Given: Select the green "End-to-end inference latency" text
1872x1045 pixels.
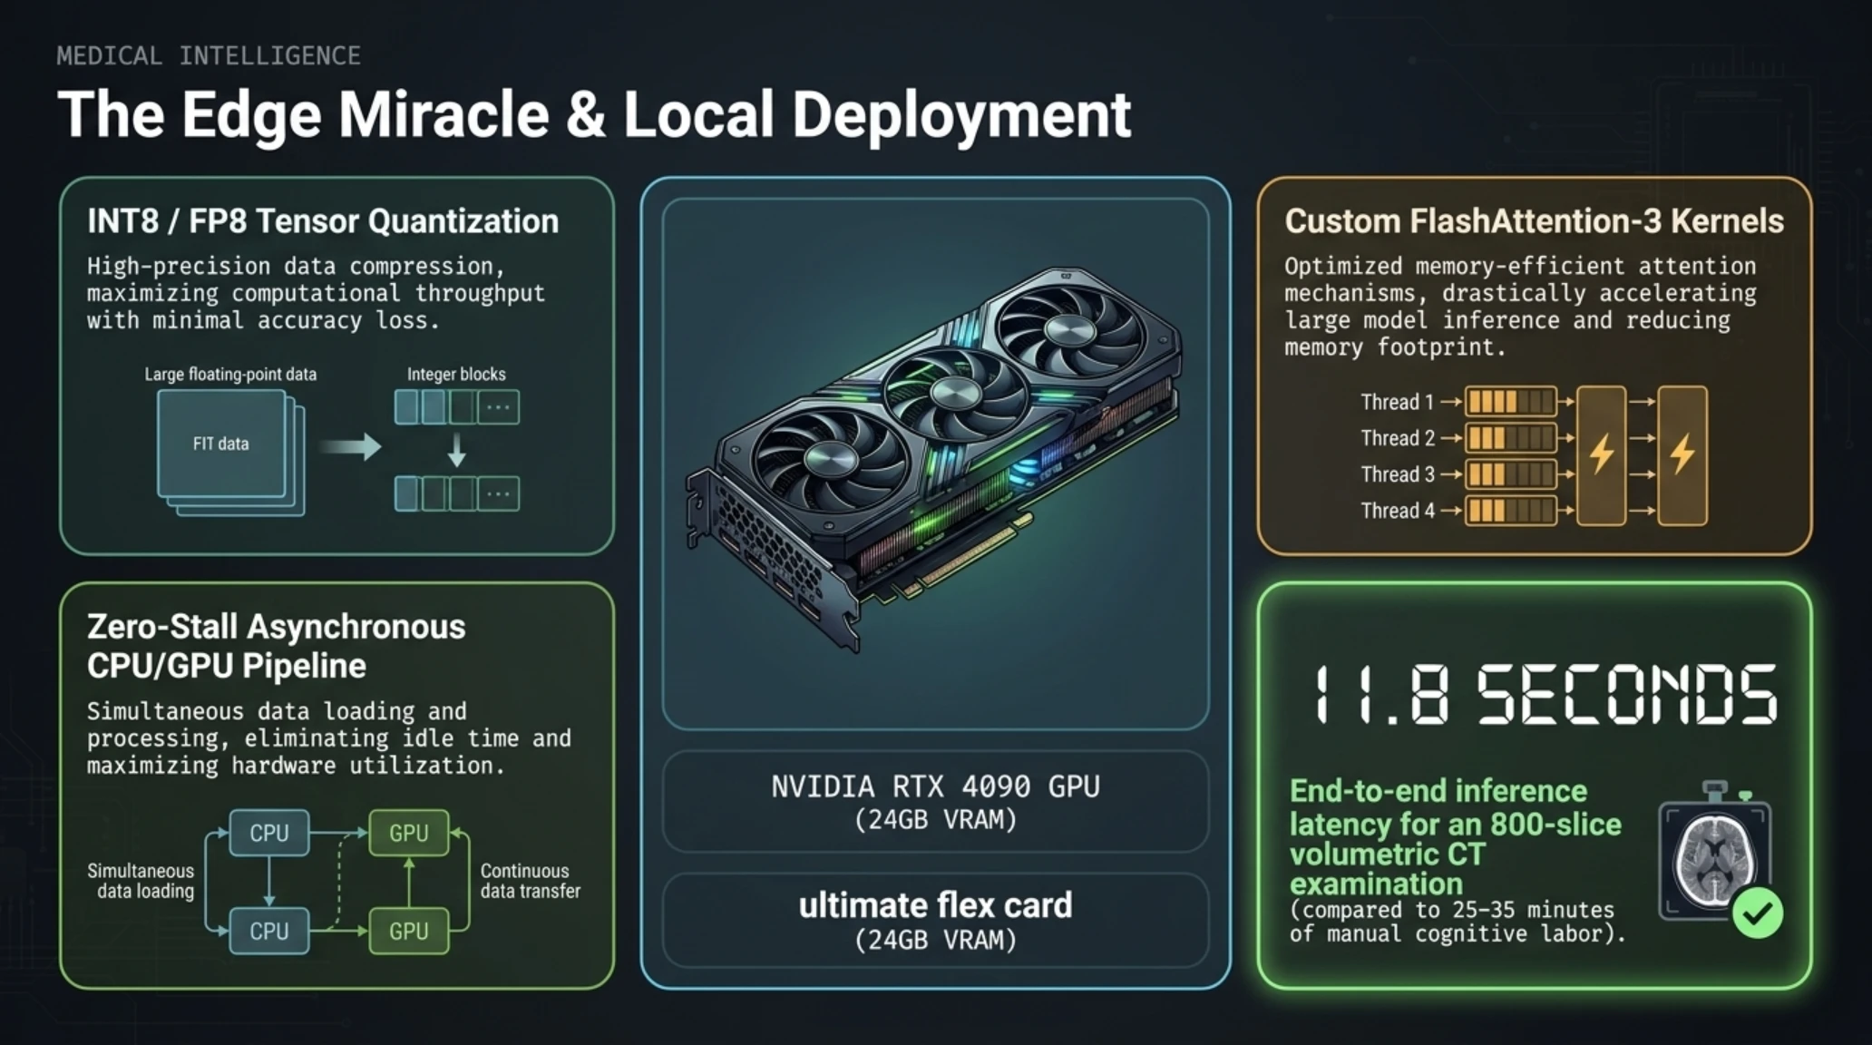Looking at the screenshot, I should 1455,837.
